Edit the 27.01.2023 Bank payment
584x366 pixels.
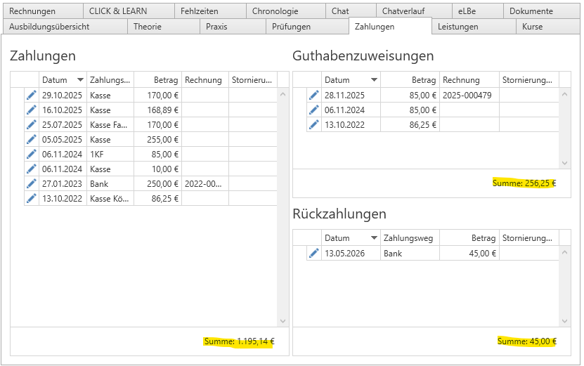[32, 184]
